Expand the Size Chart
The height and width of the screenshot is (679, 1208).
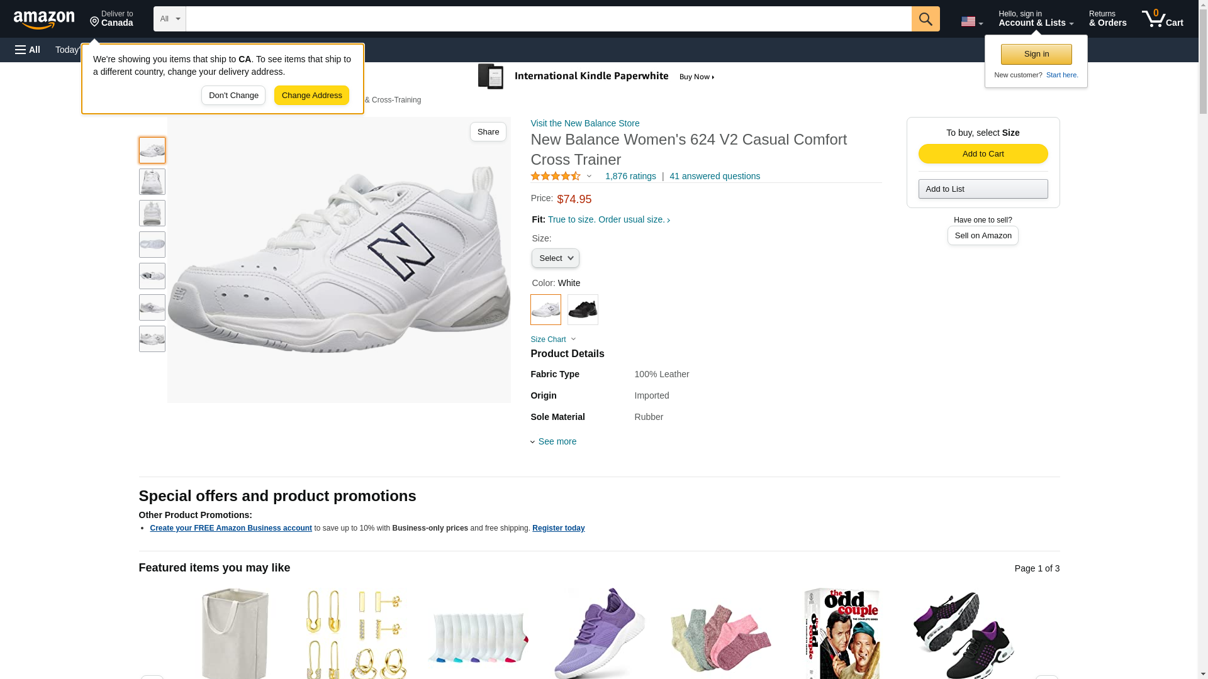point(552,339)
